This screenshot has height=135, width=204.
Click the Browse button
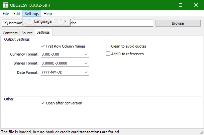point(178,23)
